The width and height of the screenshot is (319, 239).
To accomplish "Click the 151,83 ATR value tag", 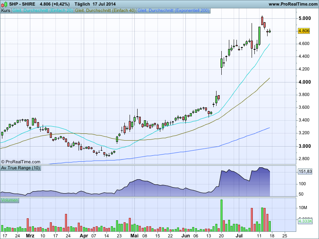I will click(x=305, y=172).
